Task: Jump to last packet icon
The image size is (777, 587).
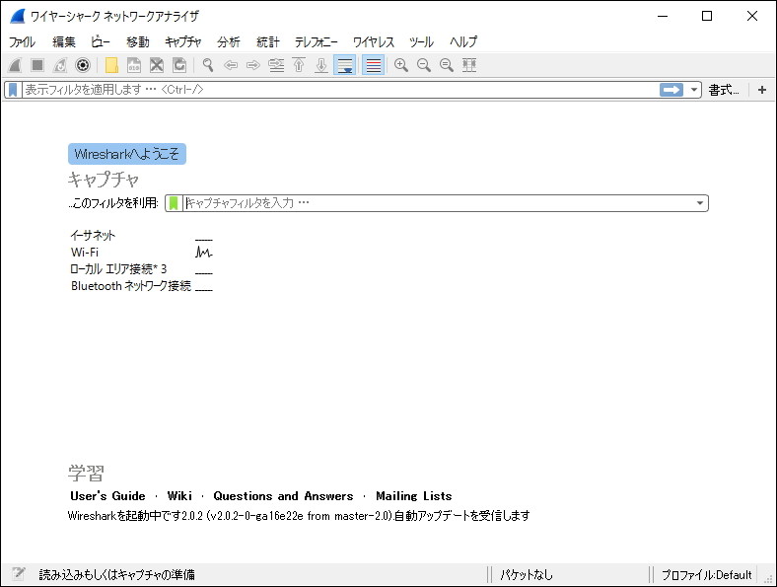Action: coord(321,65)
